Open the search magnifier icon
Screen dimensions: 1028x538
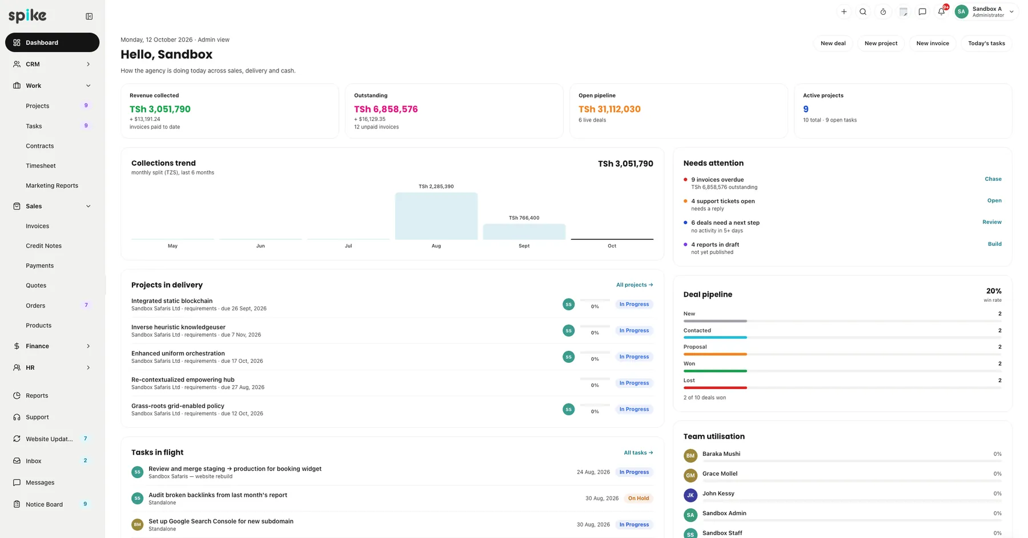[x=863, y=11]
